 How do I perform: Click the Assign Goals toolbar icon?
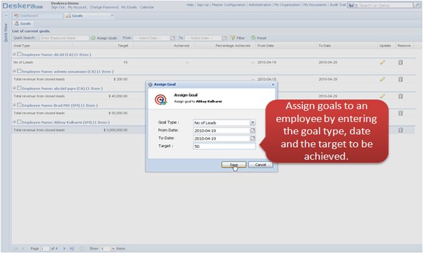pyautogui.click(x=93, y=38)
